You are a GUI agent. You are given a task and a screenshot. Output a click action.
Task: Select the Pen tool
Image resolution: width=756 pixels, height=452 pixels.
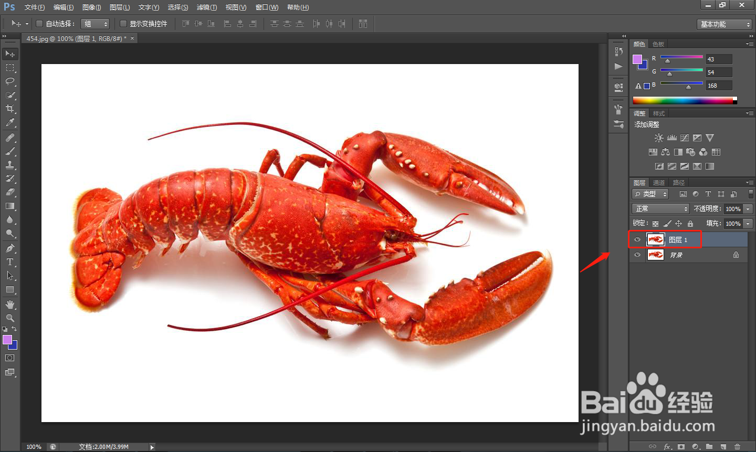(10, 248)
